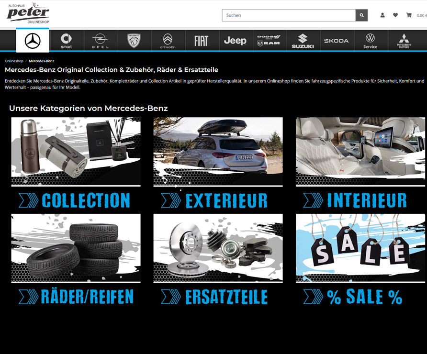Go to the Suzuki brand section

303,41
